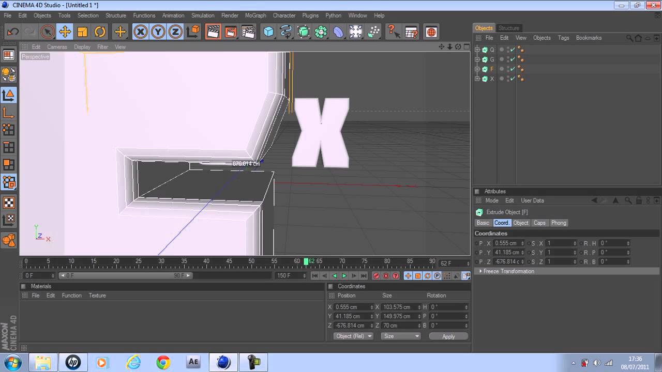Open Google Chrome from the taskbar
The image size is (662, 372).
click(163, 362)
